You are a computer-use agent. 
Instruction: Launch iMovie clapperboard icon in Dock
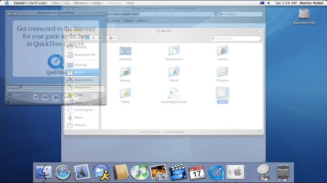point(178,172)
